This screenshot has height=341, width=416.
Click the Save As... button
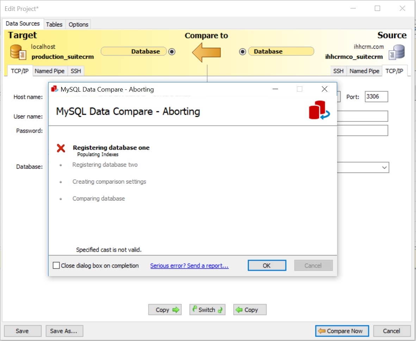click(64, 331)
